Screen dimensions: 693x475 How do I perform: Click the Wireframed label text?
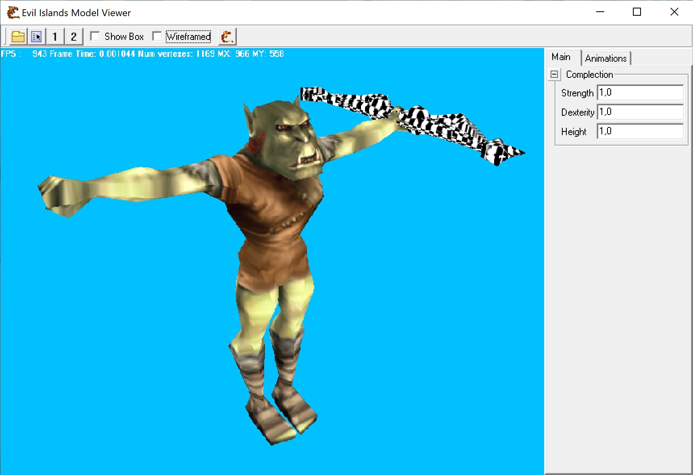click(188, 37)
